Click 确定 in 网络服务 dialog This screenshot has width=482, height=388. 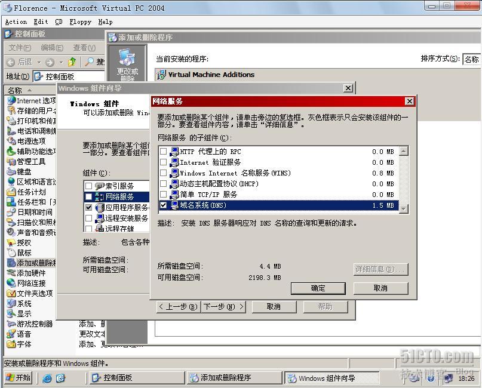[318, 288]
